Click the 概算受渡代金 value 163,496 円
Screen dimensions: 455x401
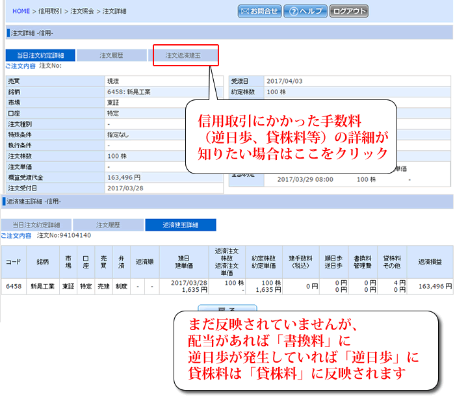pyautogui.click(x=123, y=177)
